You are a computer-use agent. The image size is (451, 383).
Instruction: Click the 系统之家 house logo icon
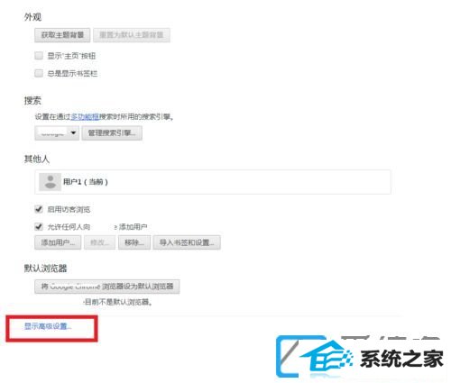pos(315,357)
